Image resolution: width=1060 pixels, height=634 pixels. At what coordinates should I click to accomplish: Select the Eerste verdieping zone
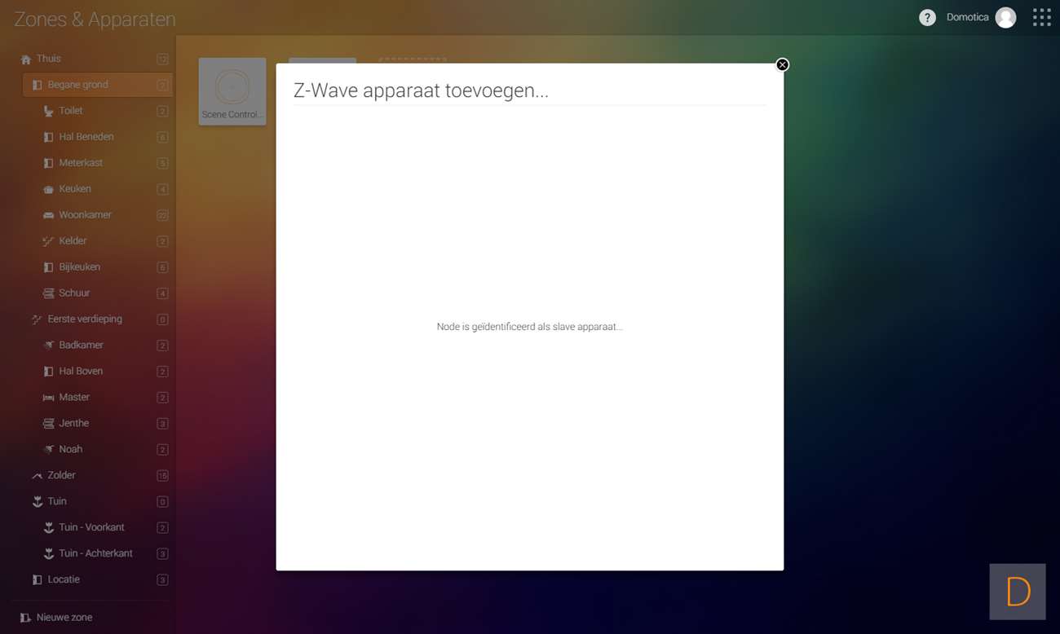pos(85,319)
